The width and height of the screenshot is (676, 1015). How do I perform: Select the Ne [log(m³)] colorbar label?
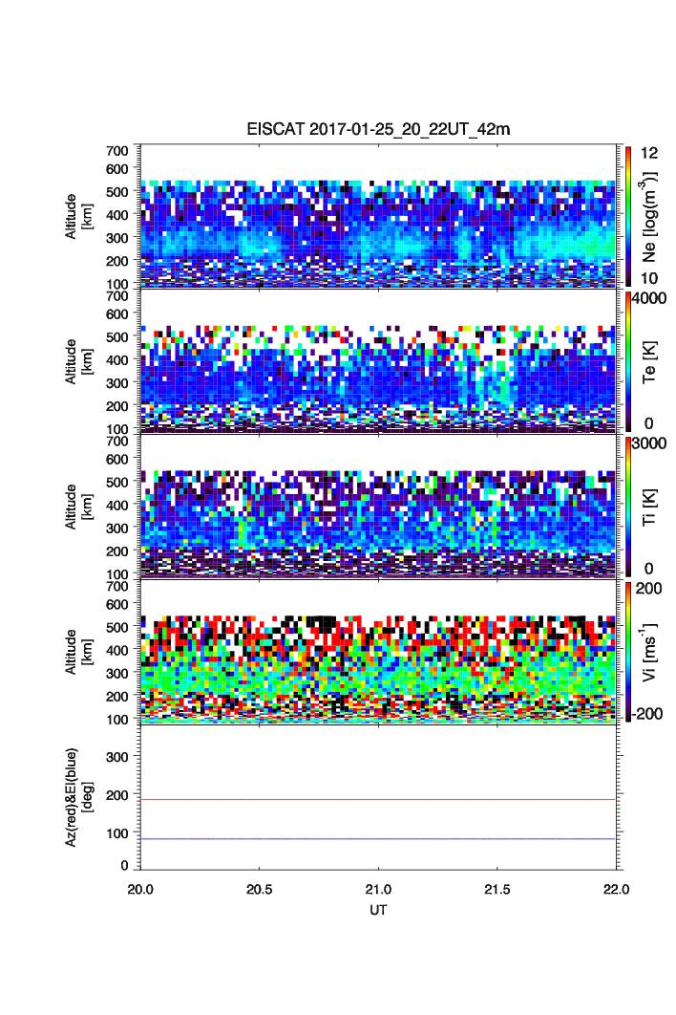tap(651, 215)
